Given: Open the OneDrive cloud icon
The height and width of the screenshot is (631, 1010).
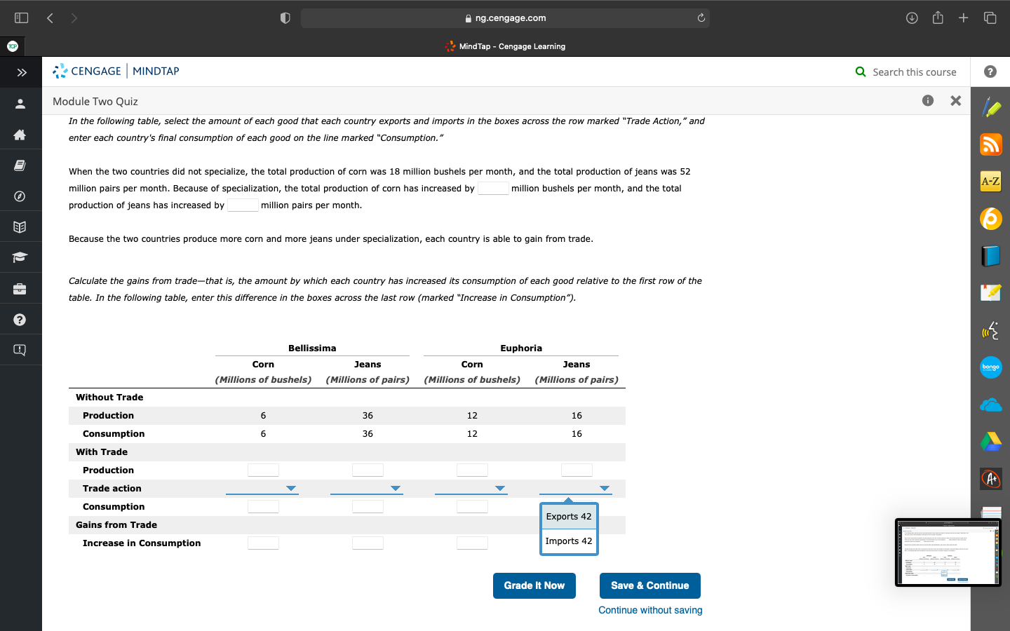Looking at the screenshot, I should (x=991, y=405).
